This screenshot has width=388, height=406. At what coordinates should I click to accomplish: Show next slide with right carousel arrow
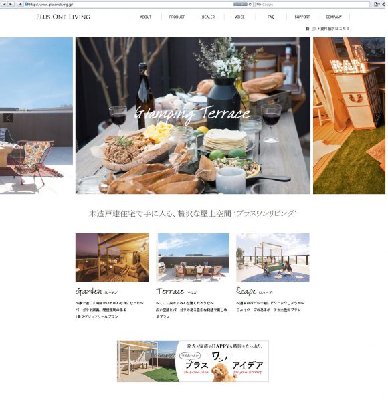(x=378, y=118)
